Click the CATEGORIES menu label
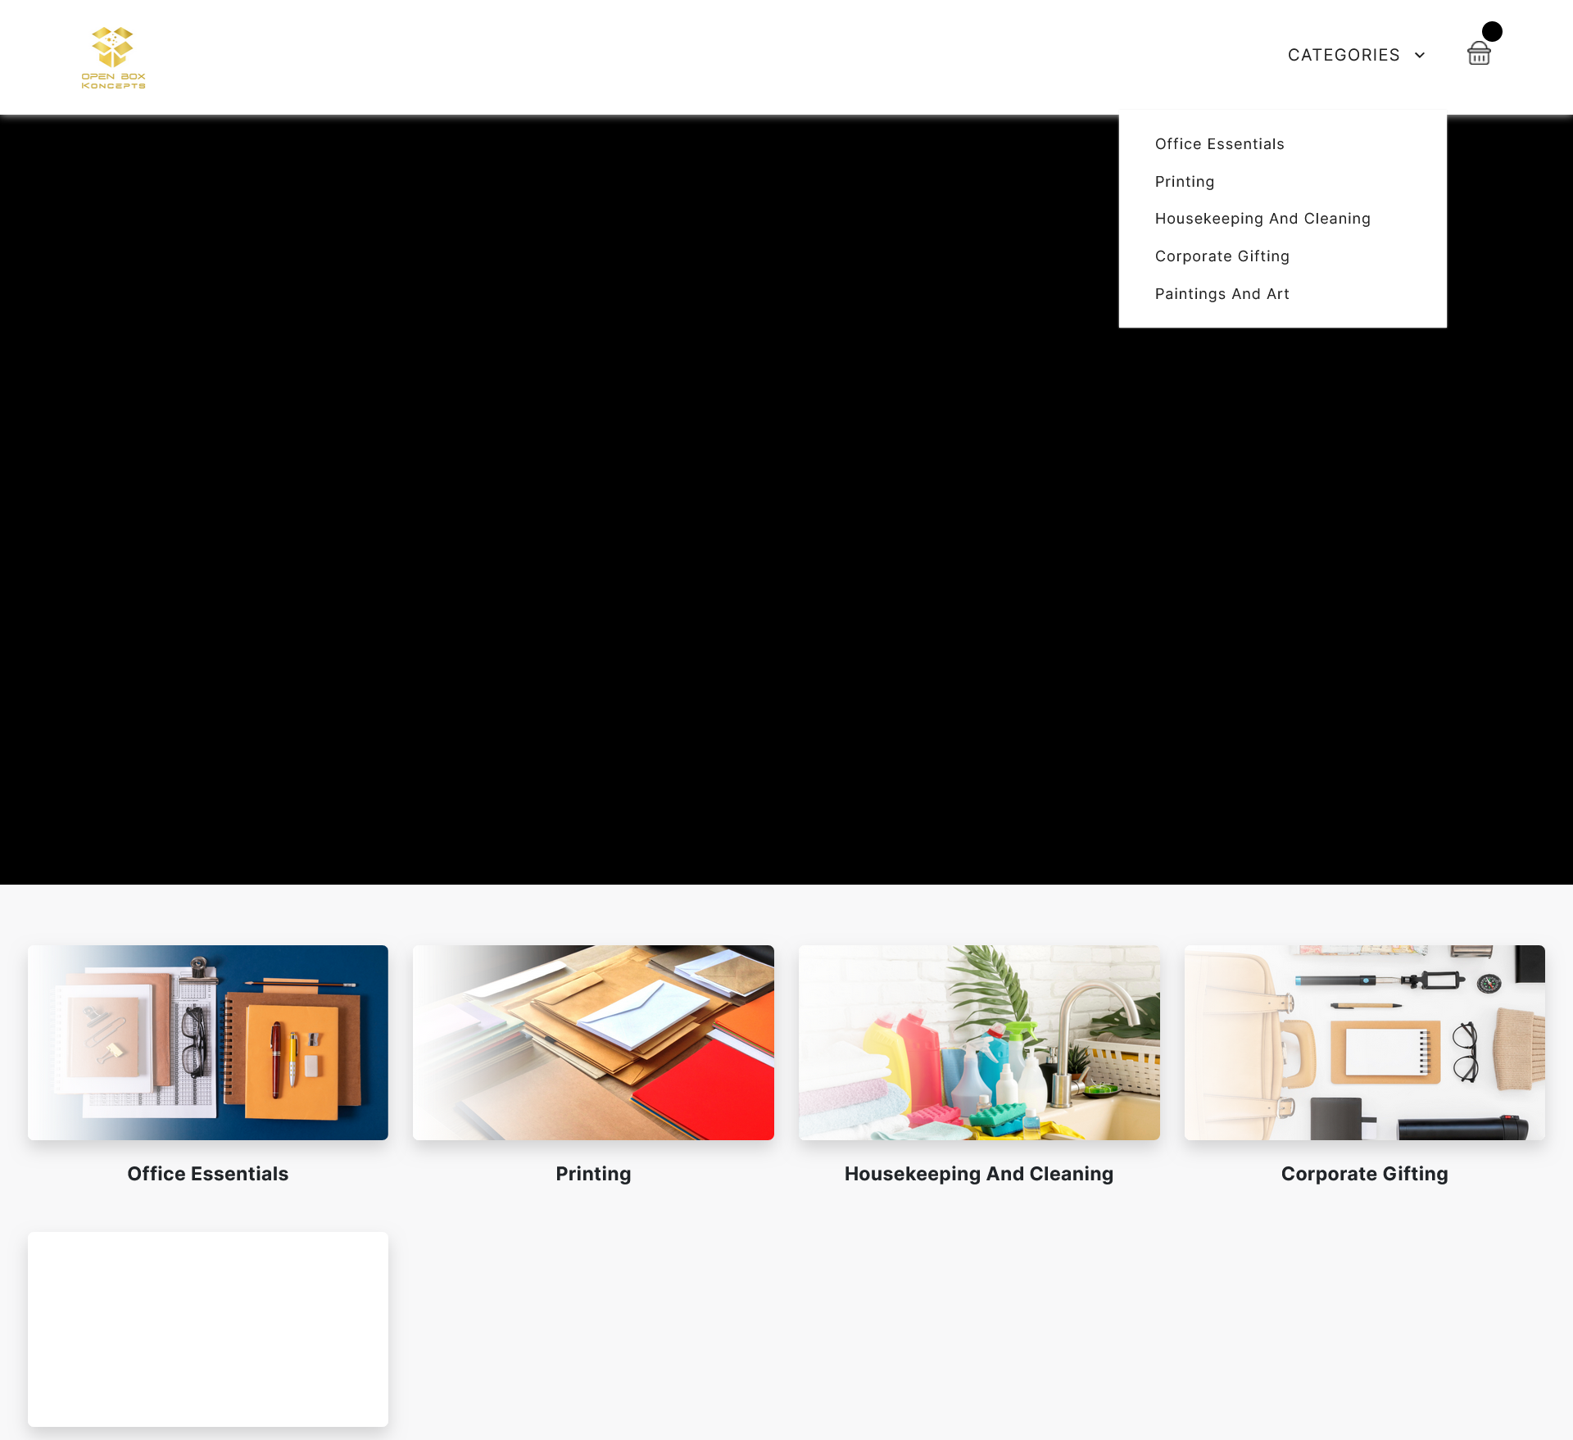 [1344, 55]
